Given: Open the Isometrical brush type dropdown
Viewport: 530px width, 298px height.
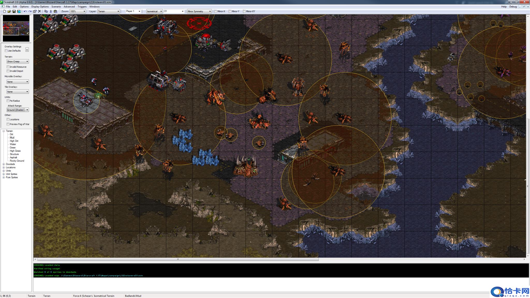Looking at the screenshot, I should coord(154,11).
